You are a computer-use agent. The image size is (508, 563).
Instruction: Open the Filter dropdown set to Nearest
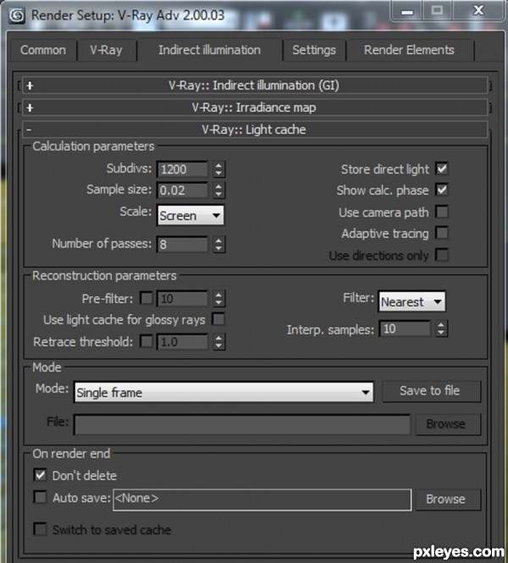coord(412,301)
